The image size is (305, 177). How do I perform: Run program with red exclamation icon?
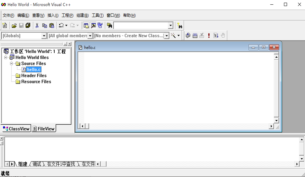209,36
